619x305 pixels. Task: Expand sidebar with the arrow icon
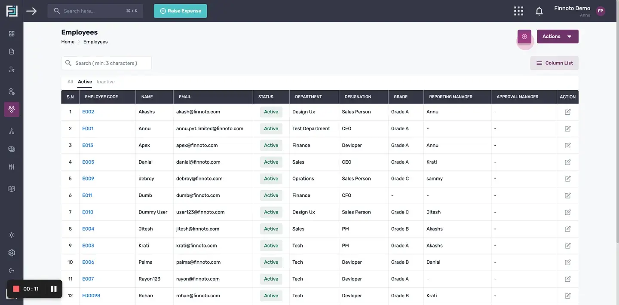coord(31,11)
